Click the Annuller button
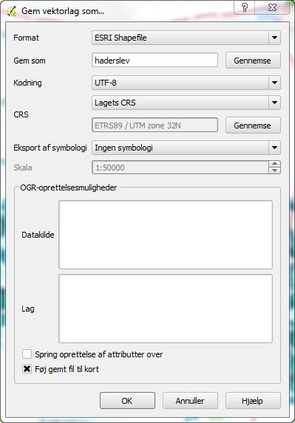This screenshot has height=423, width=295. pyautogui.click(x=190, y=401)
